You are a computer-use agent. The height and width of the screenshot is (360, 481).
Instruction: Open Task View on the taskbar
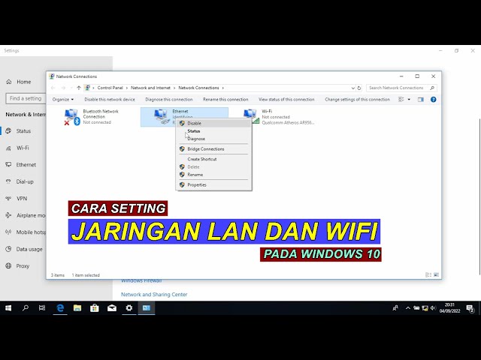pyautogui.click(x=42, y=308)
